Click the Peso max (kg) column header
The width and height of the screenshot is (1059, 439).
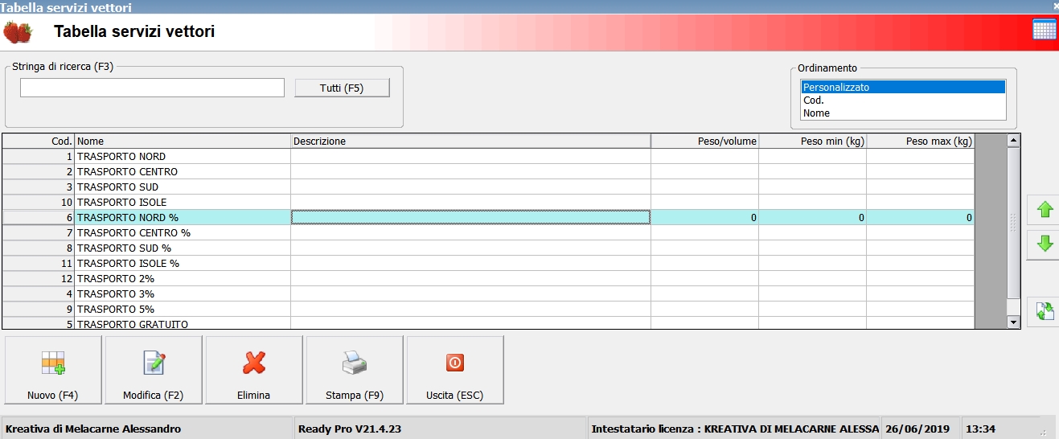[921, 141]
